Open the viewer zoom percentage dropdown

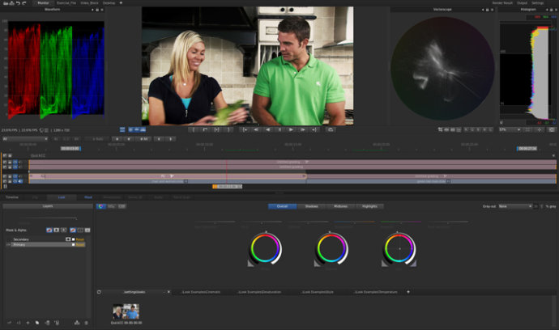click(x=509, y=129)
